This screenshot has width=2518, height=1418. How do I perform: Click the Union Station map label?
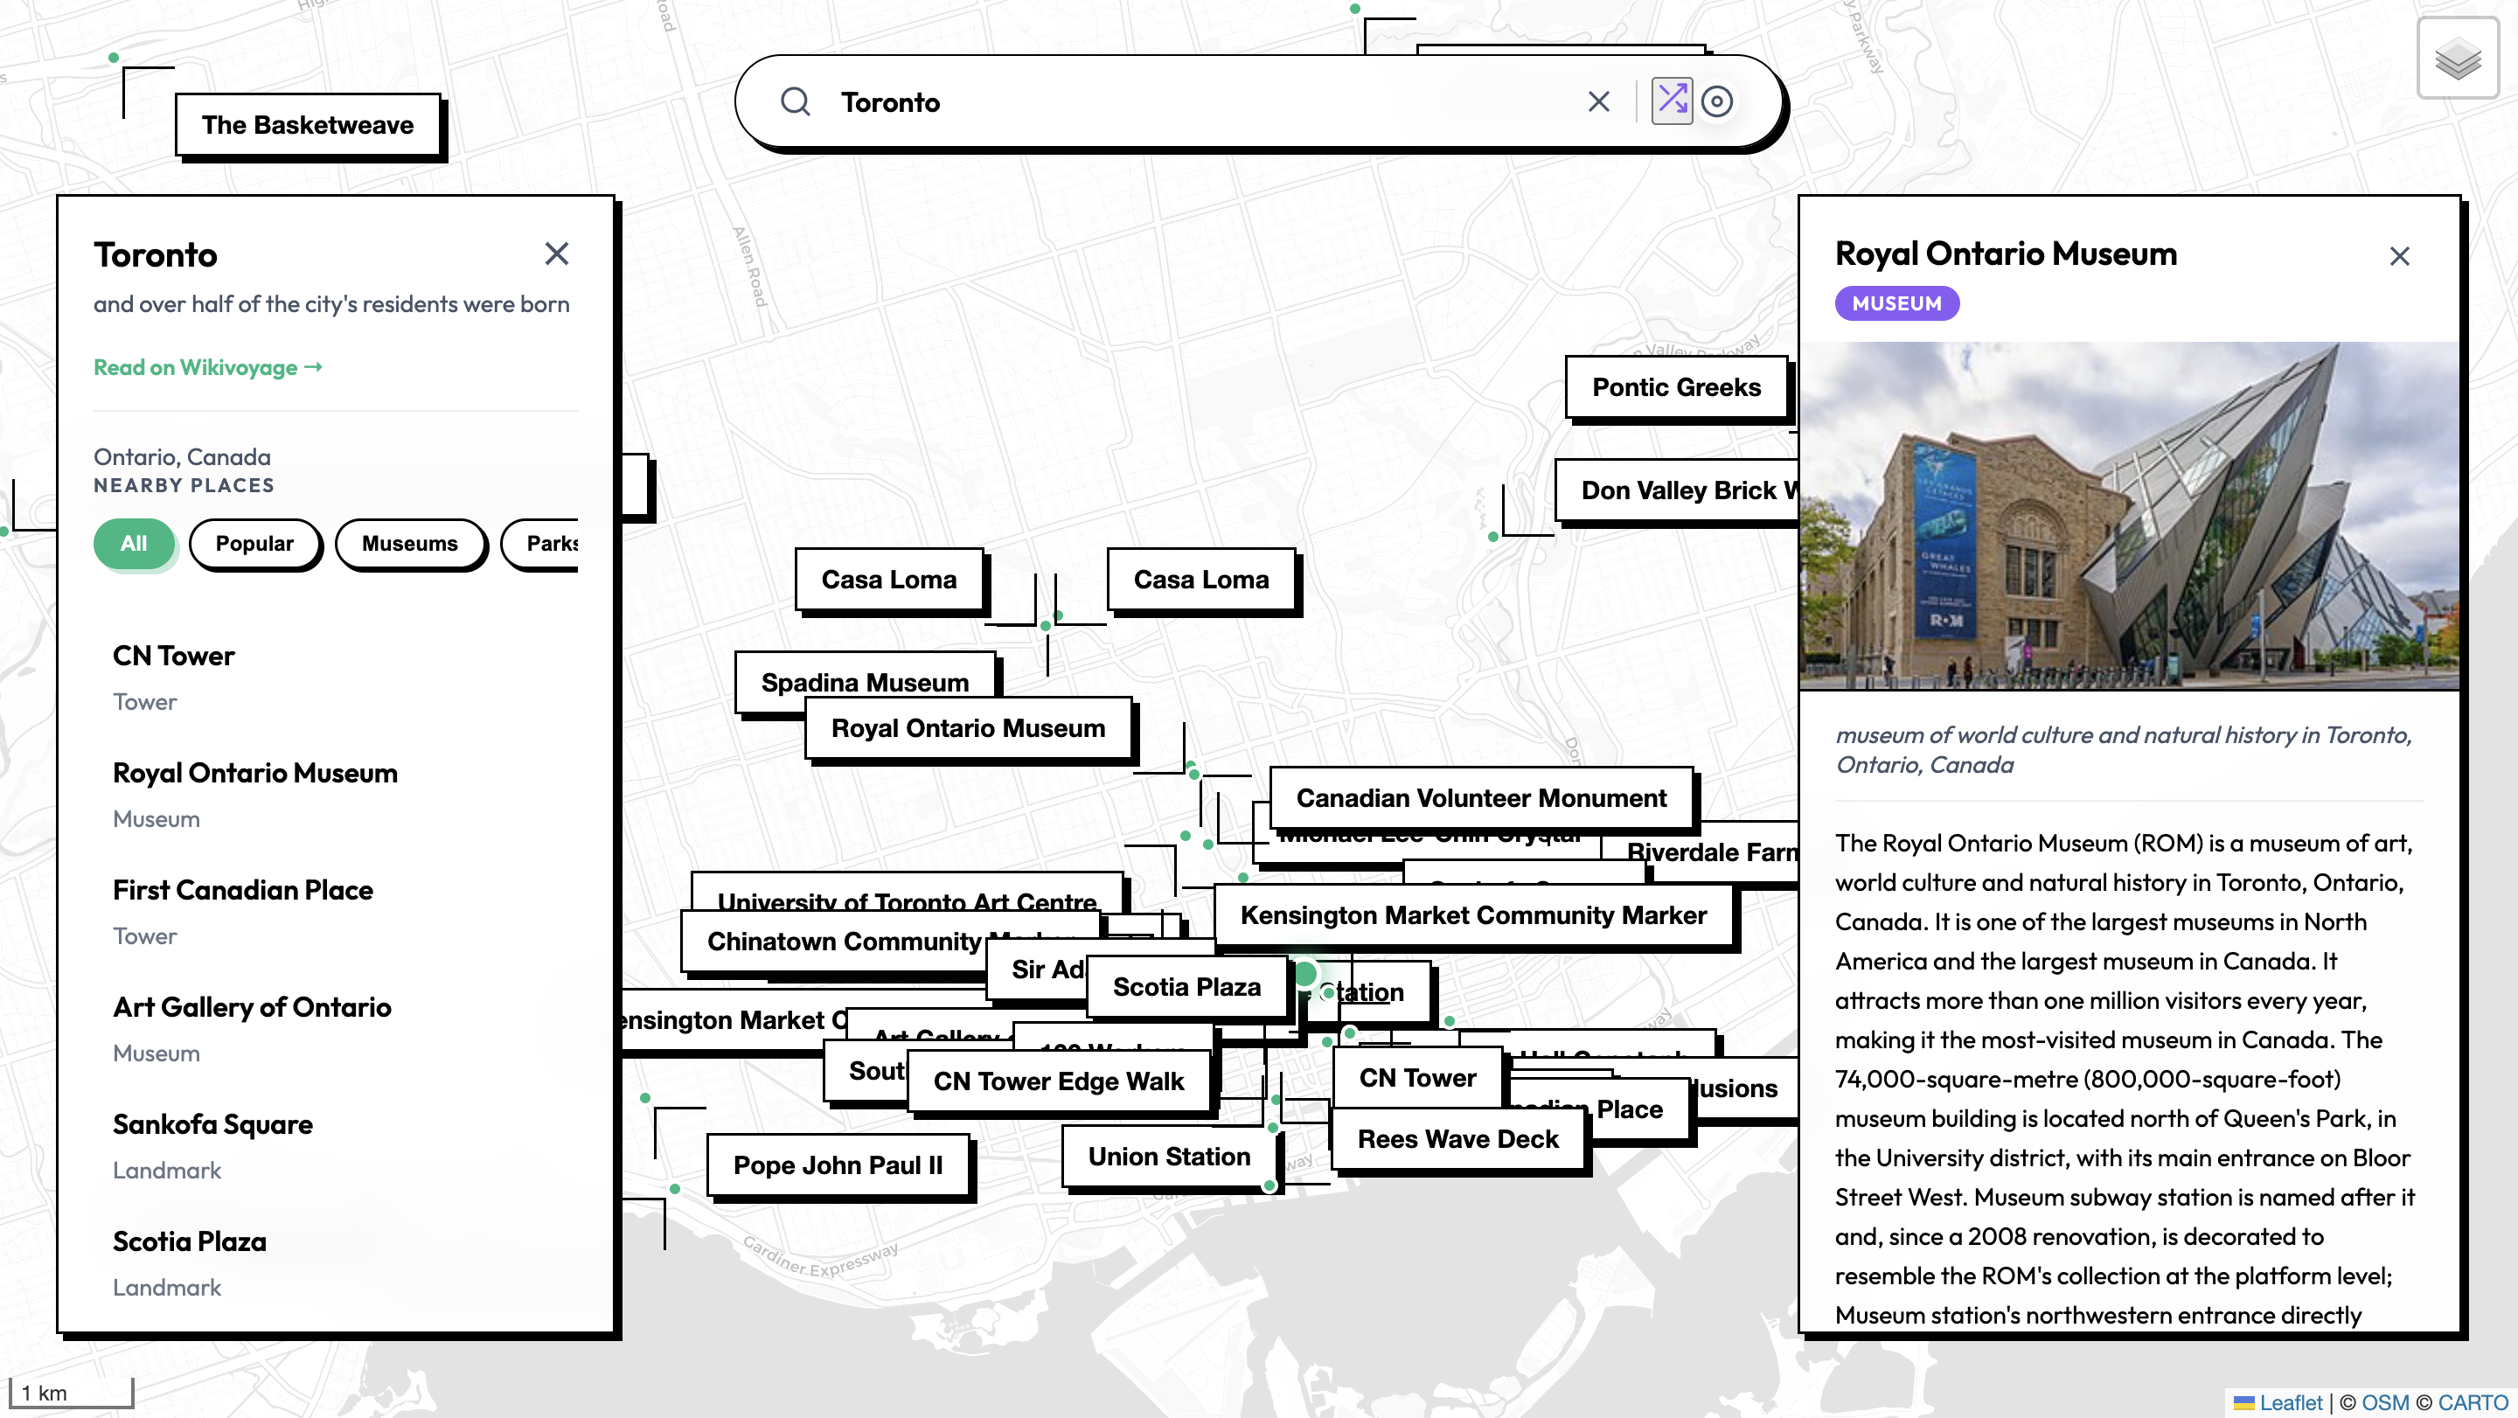pyautogui.click(x=1167, y=1156)
